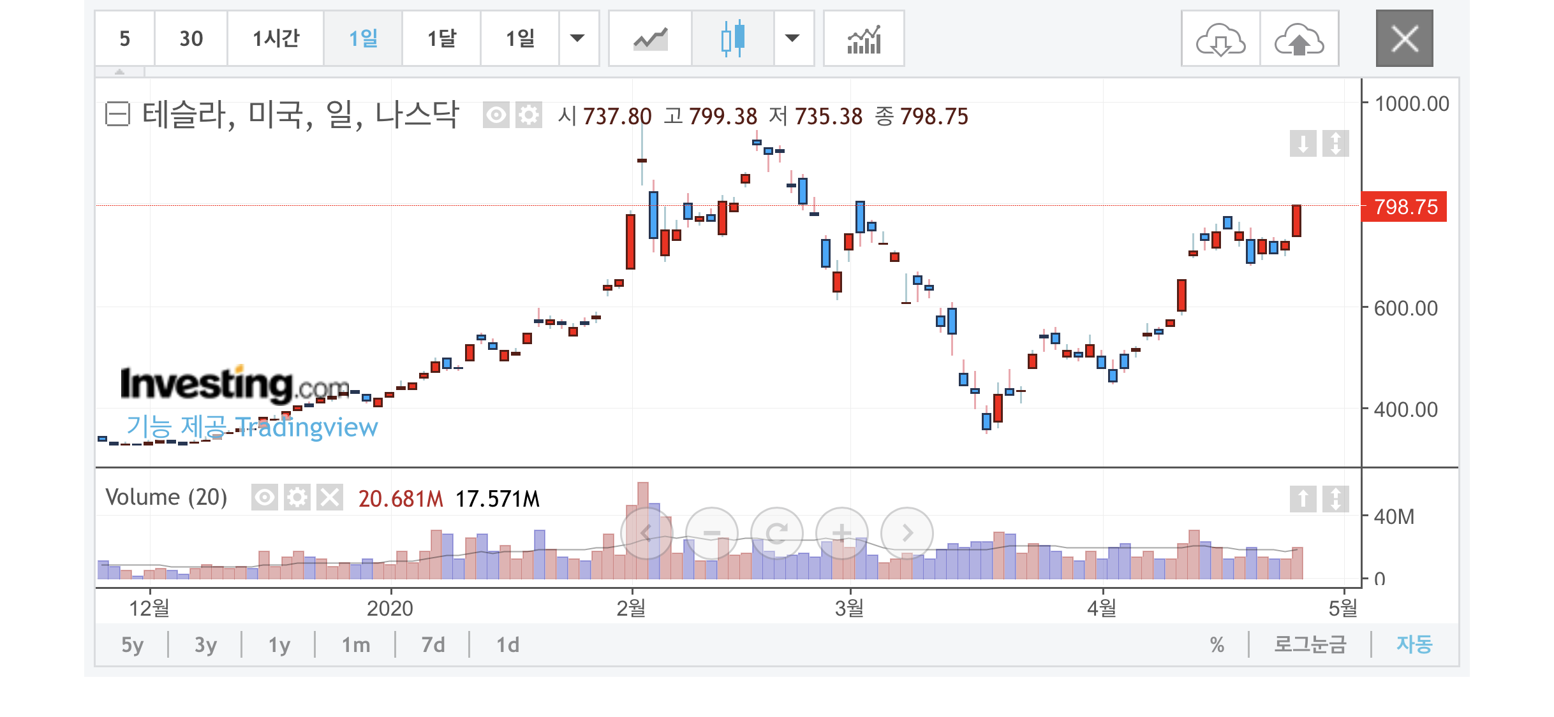Viewport: 1554px width, 717px height.
Task: Click the 4월 time axis label
Action: click(1102, 608)
